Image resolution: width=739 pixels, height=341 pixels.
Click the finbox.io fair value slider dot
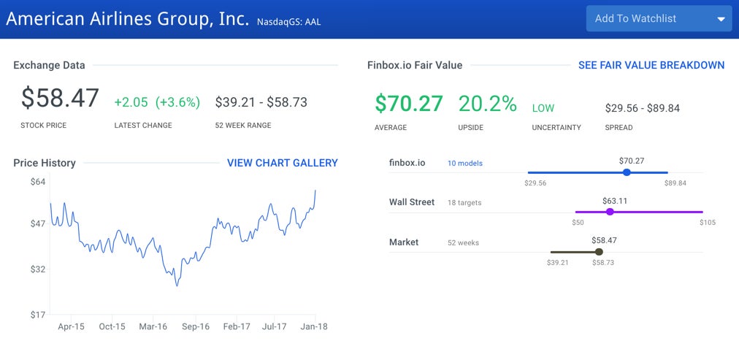pyautogui.click(x=627, y=172)
